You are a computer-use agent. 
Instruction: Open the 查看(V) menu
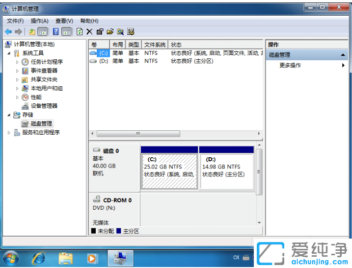(64, 21)
